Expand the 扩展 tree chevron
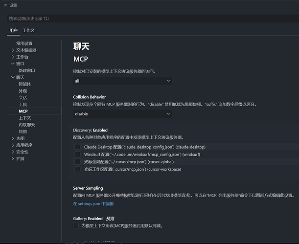This screenshot has width=299, height=244. pos(13,158)
